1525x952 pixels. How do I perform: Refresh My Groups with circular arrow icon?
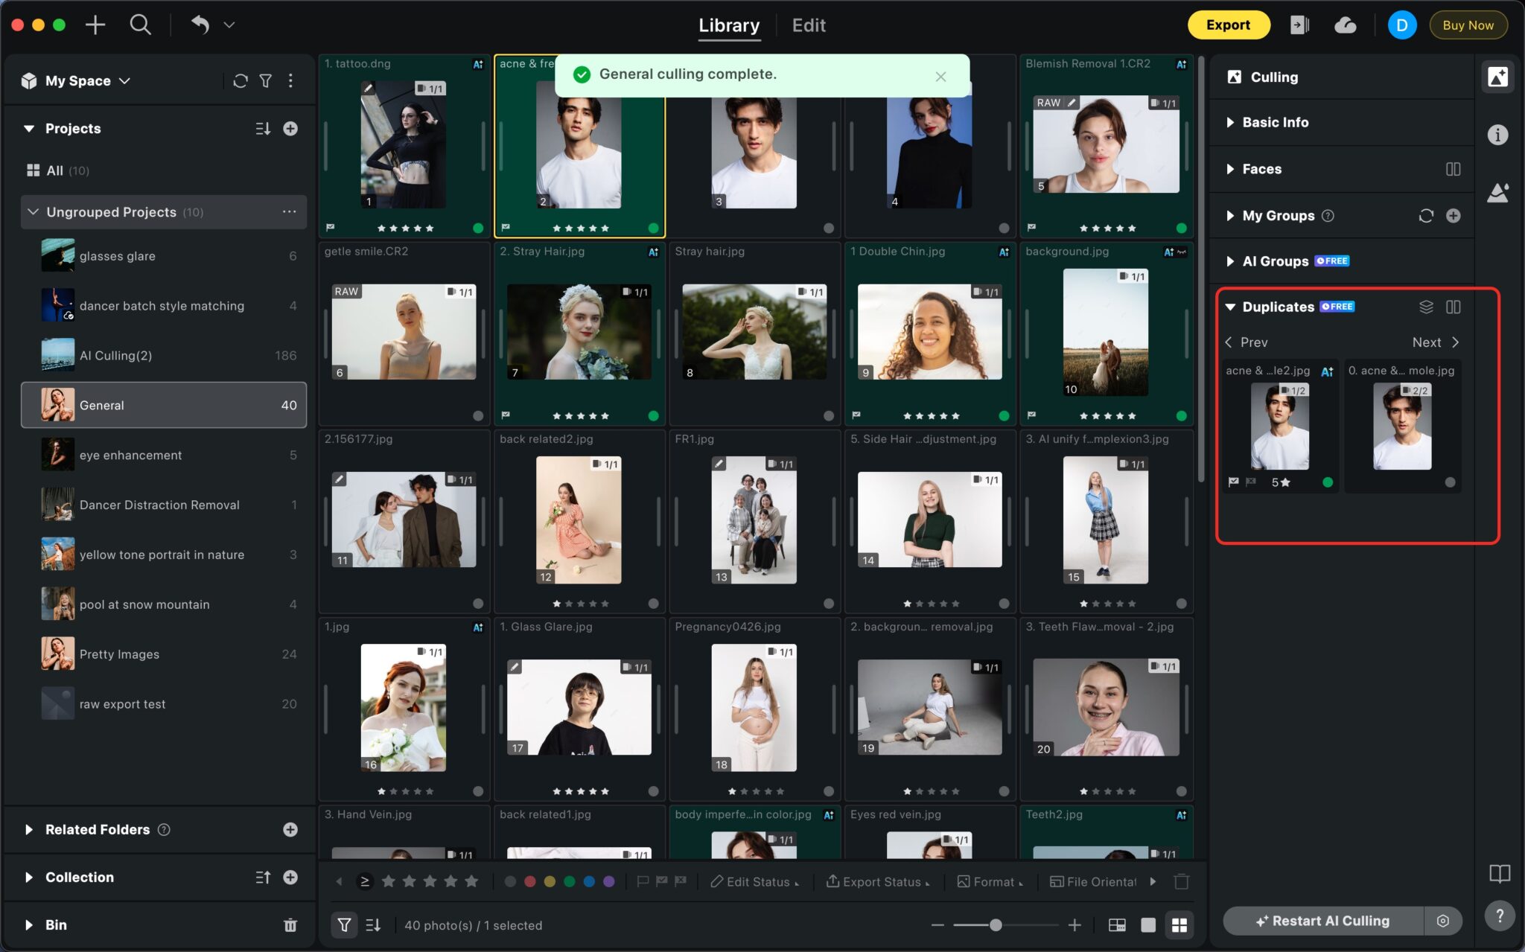[x=1425, y=216]
